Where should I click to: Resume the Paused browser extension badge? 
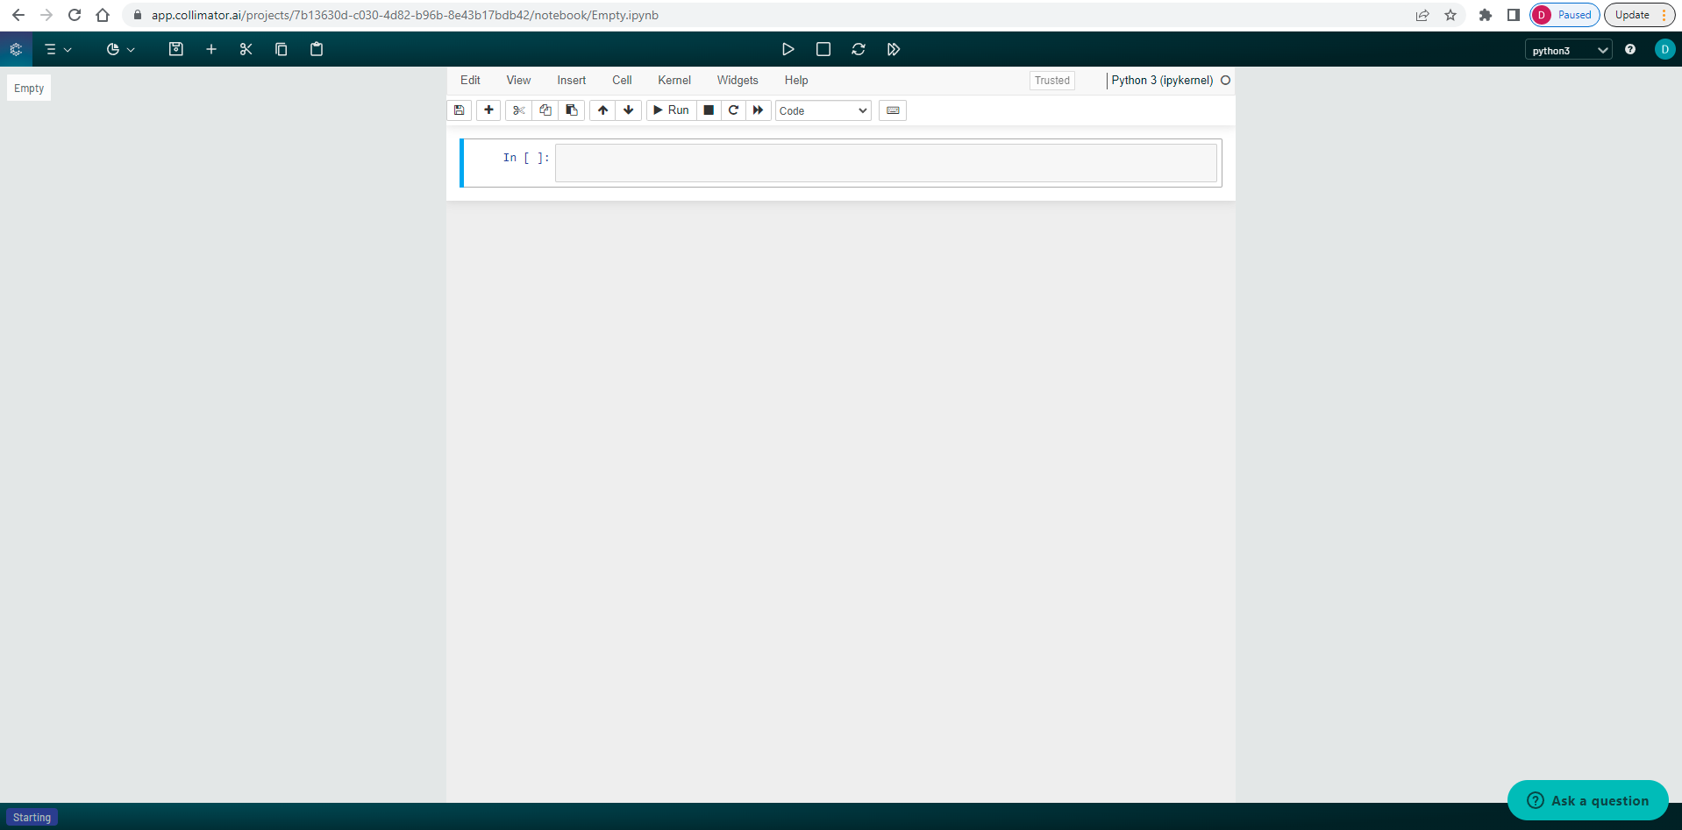coord(1563,15)
